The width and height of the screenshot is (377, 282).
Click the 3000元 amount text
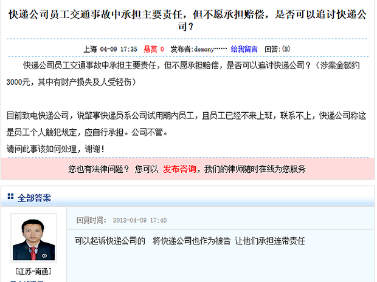pyautogui.click(x=18, y=82)
